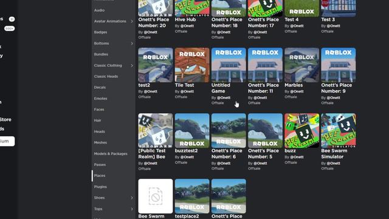The width and height of the screenshot is (389, 219).
Task: Click Onett's Place Number: 17 title
Action: [x=263, y=23]
